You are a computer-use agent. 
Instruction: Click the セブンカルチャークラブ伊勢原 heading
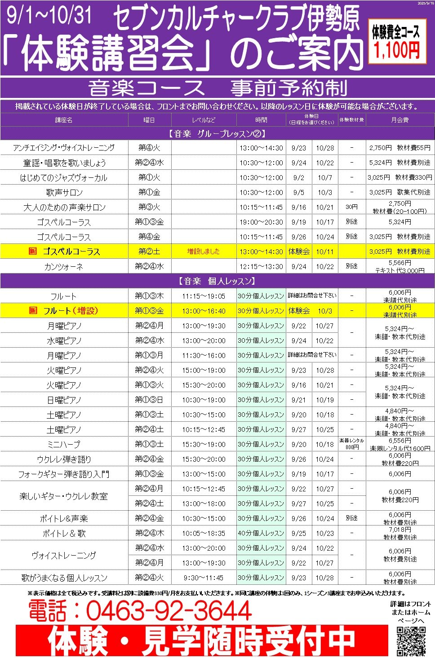pos(236,18)
